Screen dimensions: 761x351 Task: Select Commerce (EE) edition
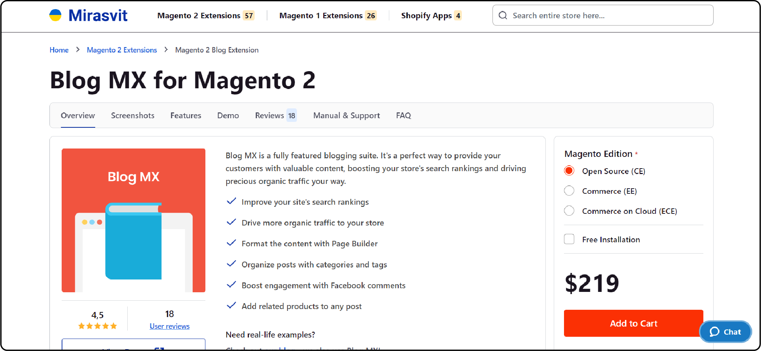[569, 191]
